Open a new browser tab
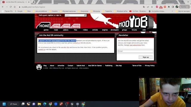This screenshot has width=191, height=107. point(33,2)
